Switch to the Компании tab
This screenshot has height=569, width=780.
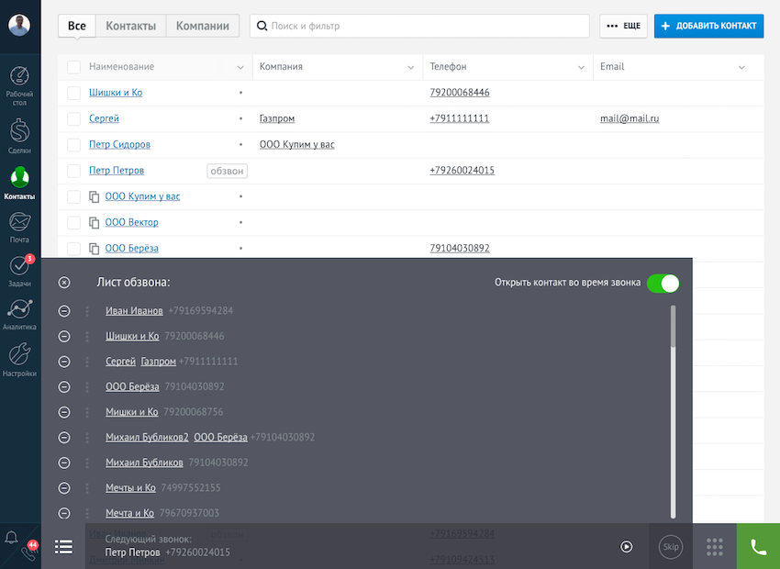point(203,26)
